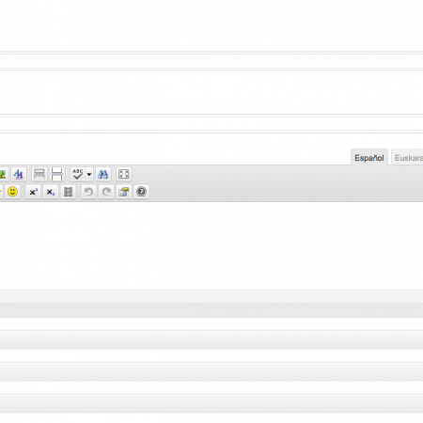Switch to the Euskara tab

(407, 157)
